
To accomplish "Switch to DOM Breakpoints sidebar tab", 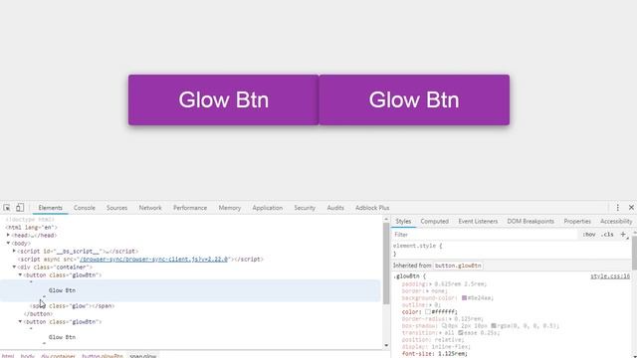I will pos(531,221).
